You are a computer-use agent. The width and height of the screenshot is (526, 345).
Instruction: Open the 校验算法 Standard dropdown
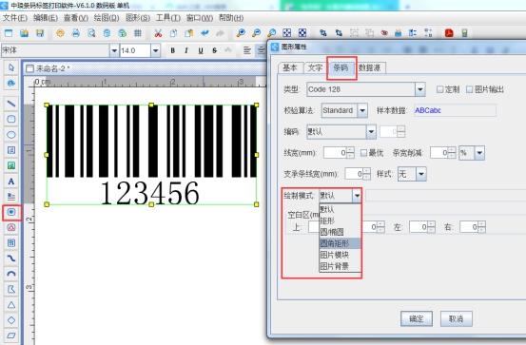click(x=362, y=110)
